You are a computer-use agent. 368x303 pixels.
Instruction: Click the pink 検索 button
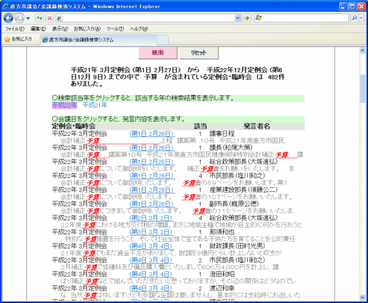158,53
